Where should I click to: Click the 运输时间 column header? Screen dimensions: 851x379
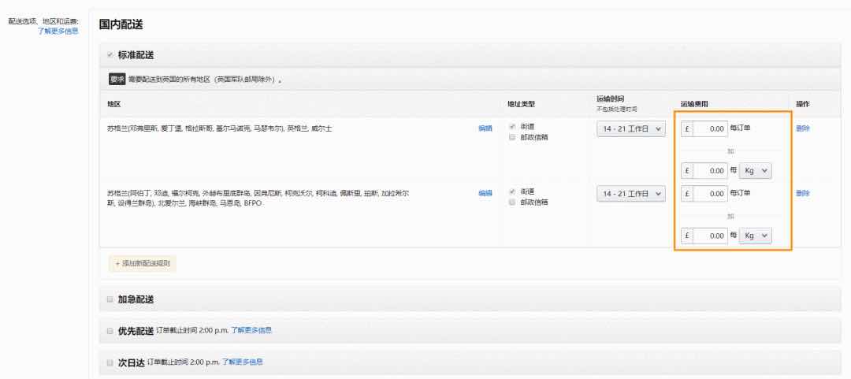pos(610,98)
